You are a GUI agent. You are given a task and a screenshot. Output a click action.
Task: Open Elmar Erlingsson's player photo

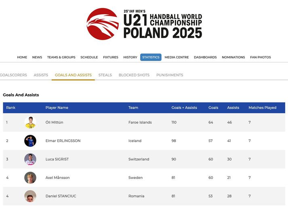click(30, 141)
